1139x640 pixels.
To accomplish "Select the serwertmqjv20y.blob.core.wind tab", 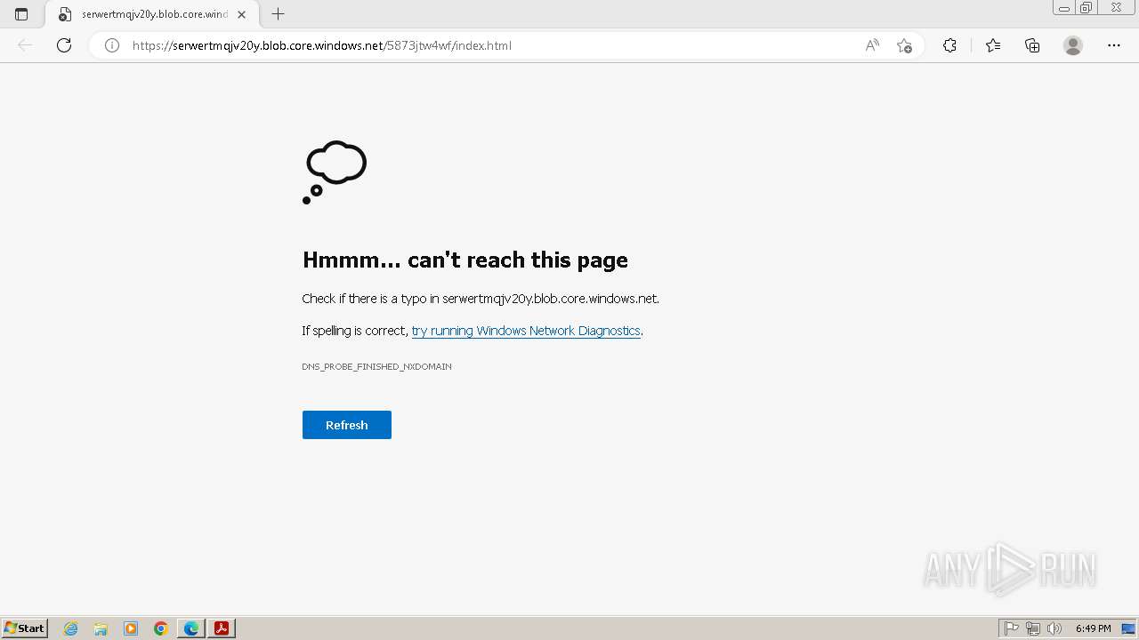I will pos(151,14).
